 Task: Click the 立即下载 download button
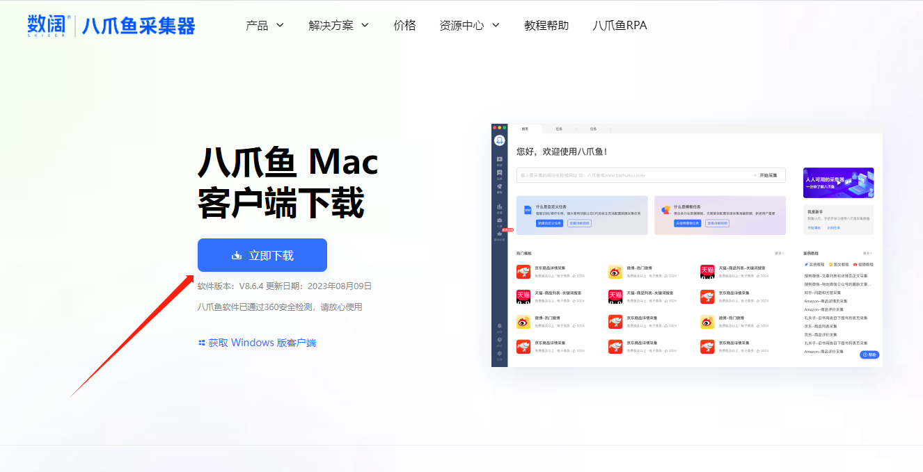tap(262, 255)
